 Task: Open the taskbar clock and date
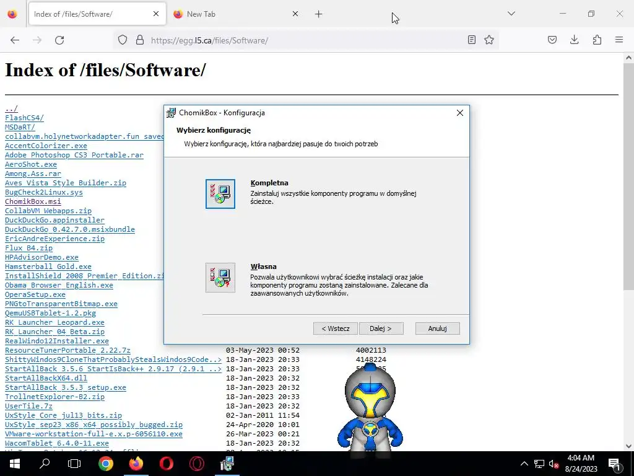(581, 464)
